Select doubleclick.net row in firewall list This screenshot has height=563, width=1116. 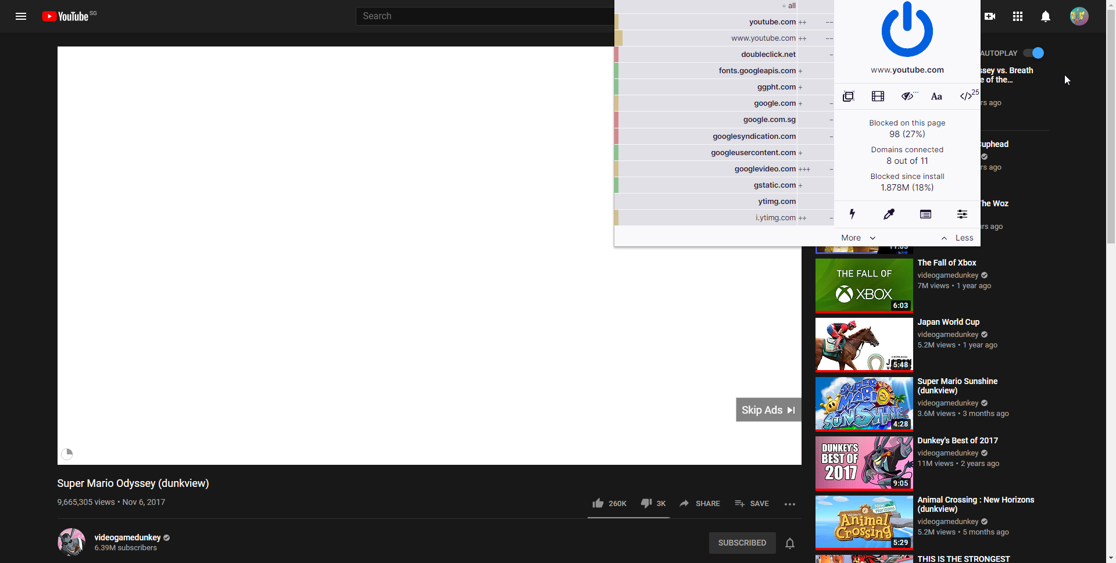[x=724, y=54]
